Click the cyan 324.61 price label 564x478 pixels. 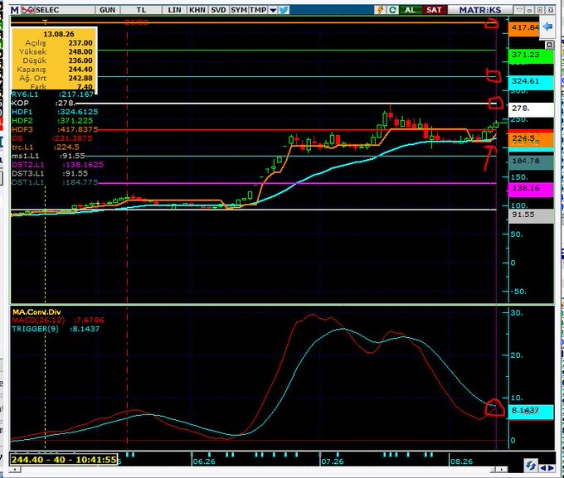531,82
